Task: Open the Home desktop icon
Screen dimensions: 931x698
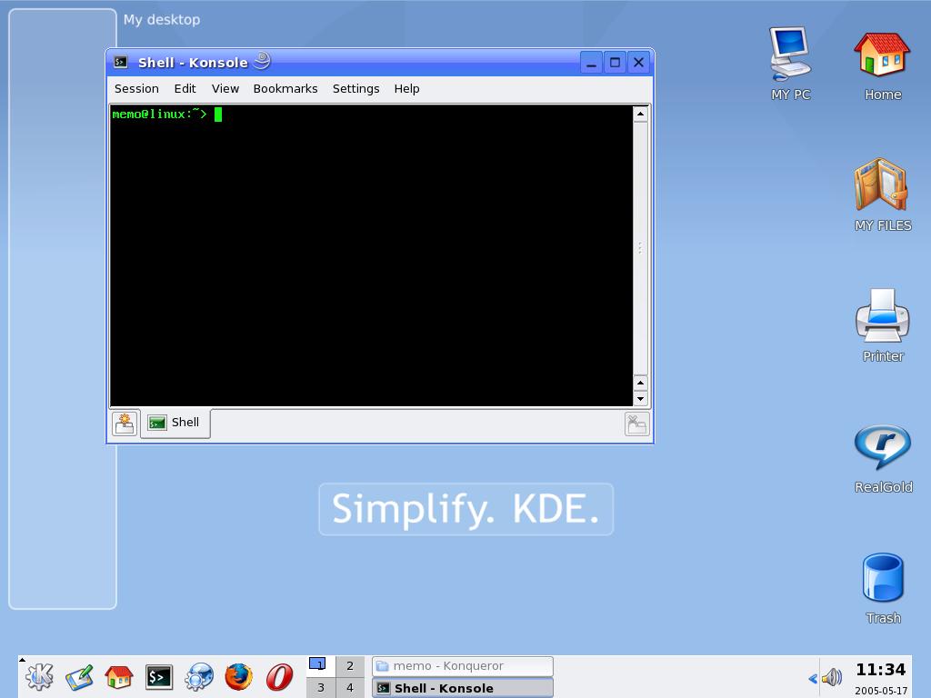Action: coord(882,65)
